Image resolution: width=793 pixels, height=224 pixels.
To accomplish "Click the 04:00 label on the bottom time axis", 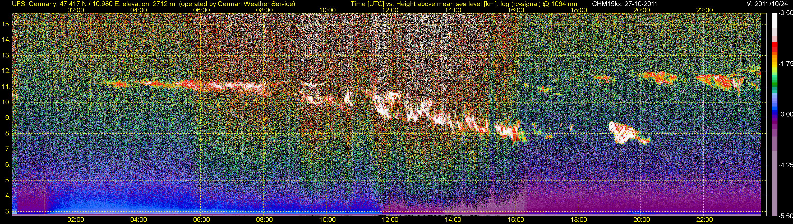I will point(139,220).
